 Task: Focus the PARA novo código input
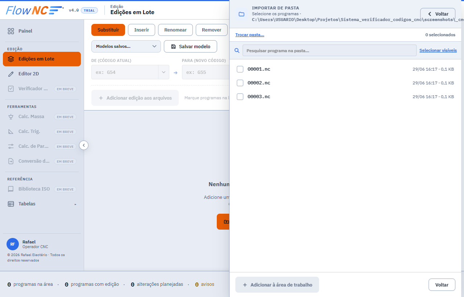(x=206, y=72)
